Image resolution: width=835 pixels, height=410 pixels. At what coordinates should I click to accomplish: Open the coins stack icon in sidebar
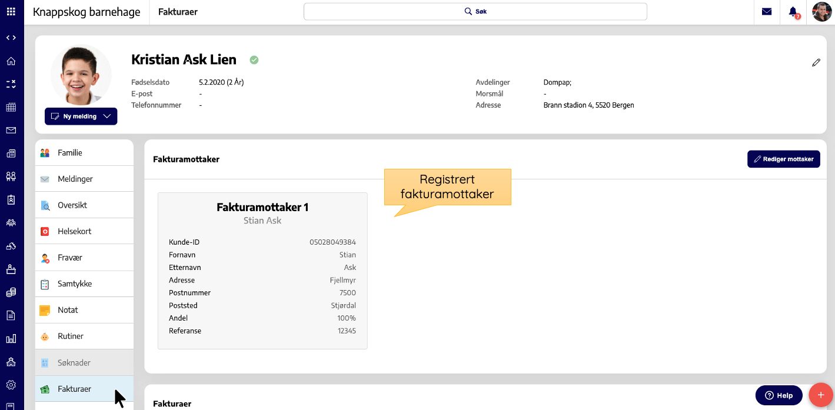11,292
